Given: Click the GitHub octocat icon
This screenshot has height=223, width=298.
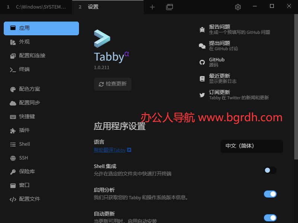Looking at the screenshot, I should [x=202, y=62].
